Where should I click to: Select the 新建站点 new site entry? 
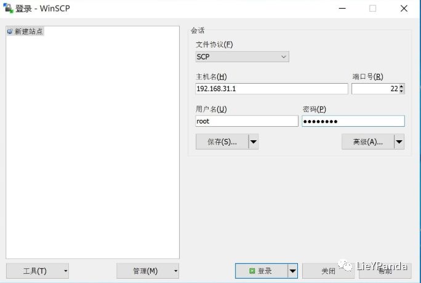(x=25, y=31)
